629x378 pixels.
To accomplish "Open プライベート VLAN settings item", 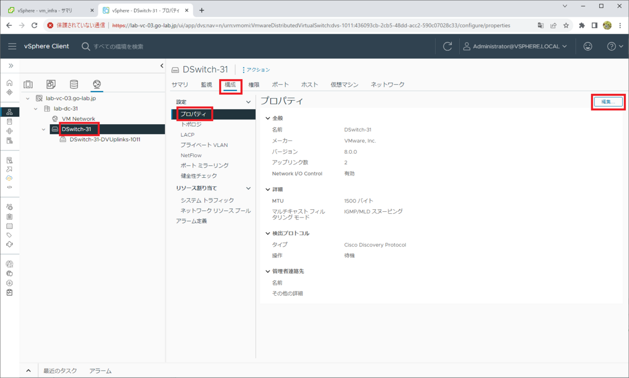I will pos(204,145).
